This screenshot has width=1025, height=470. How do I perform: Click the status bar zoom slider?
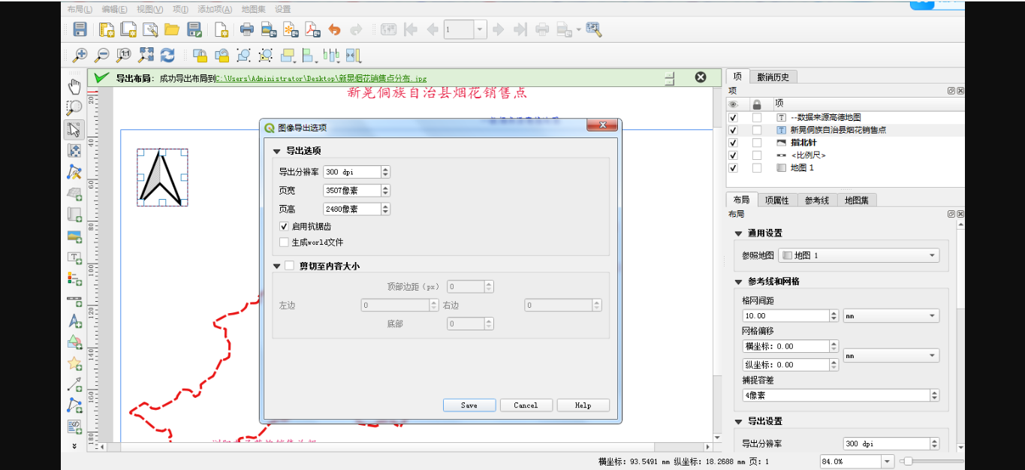click(x=931, y=462)
